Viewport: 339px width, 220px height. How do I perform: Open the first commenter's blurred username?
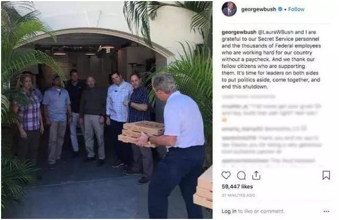235,106
